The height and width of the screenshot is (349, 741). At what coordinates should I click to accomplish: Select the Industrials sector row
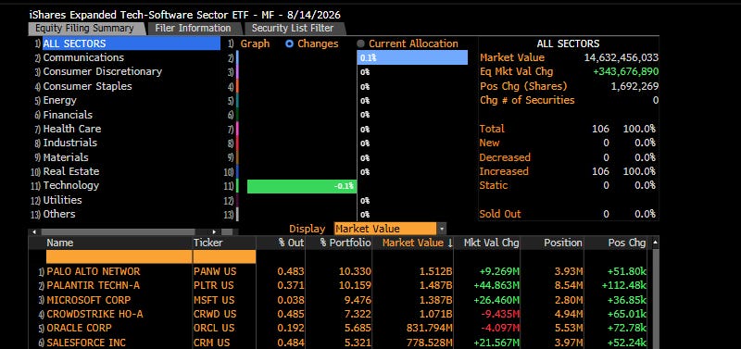[70, 143]
